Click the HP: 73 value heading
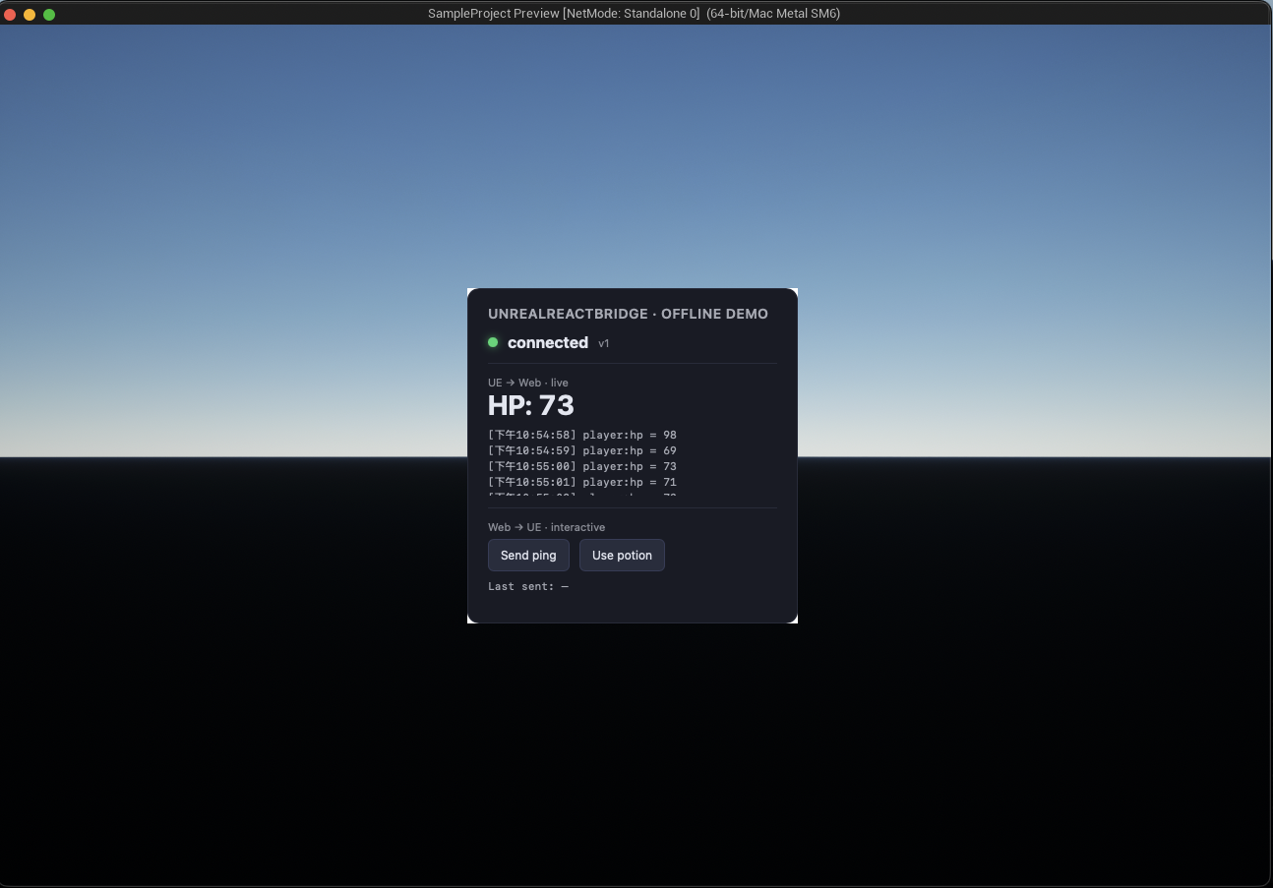This screenshot has width=1273, height=888. [531, 405]
